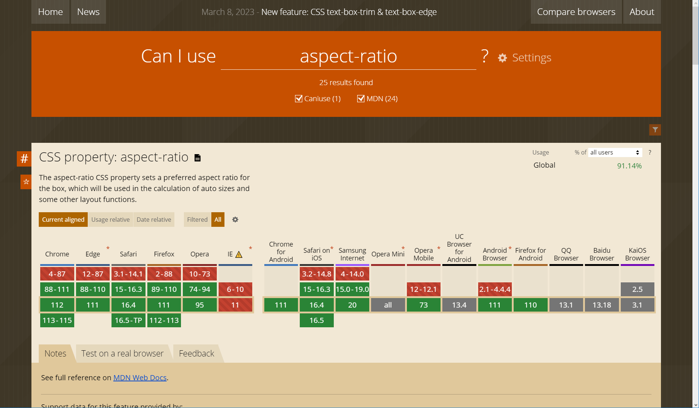Open the Feedback tab
The image size is (699, 408).
click(x=197, y=354)
